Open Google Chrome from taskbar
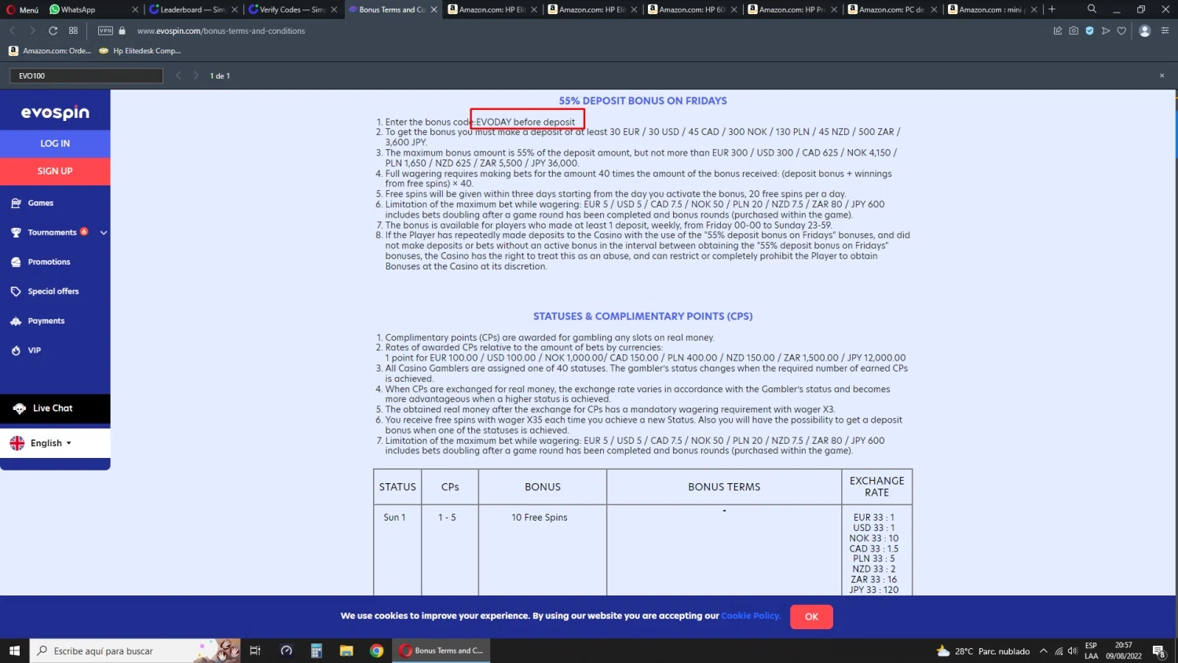The height and width of the screenshot is (663, 1178). coord(377,650)
